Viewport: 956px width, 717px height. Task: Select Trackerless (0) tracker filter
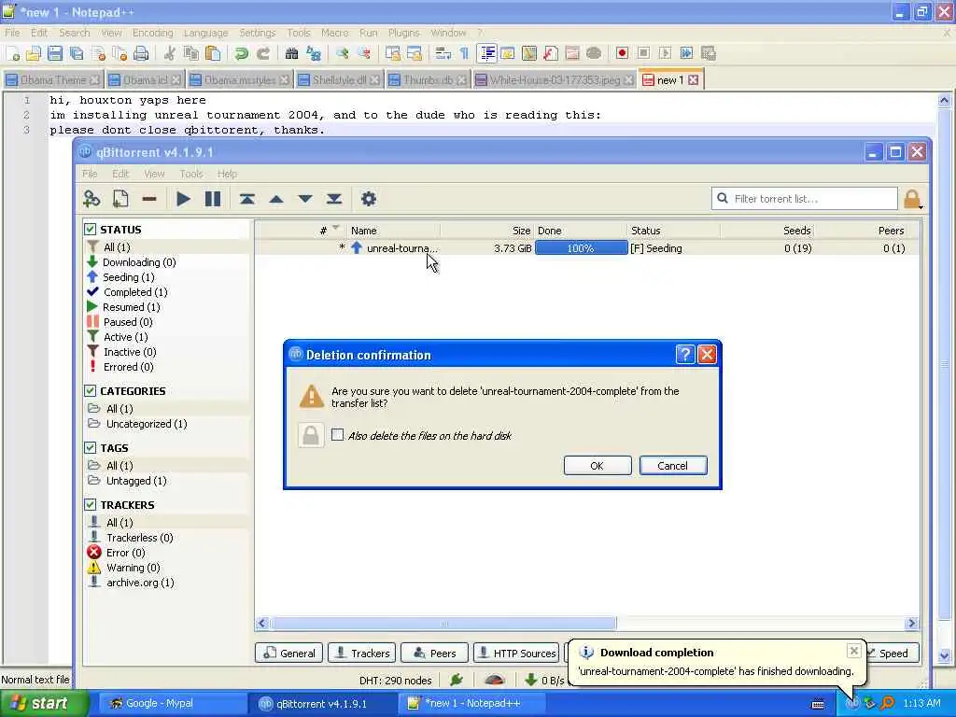[140, 538]
